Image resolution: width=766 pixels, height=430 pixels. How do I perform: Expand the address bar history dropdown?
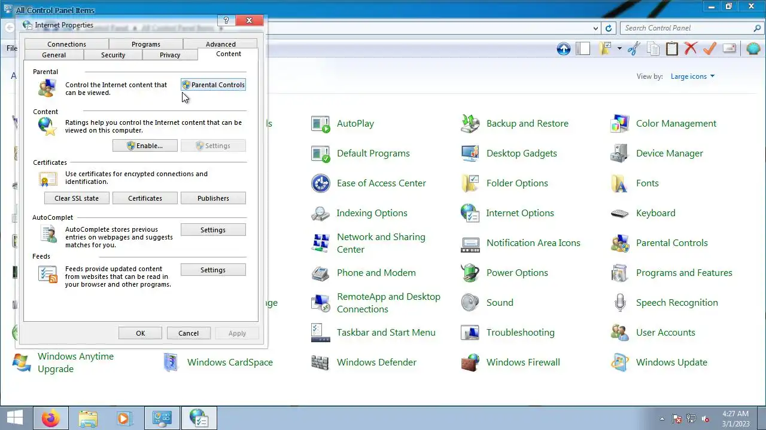[595, 28]
